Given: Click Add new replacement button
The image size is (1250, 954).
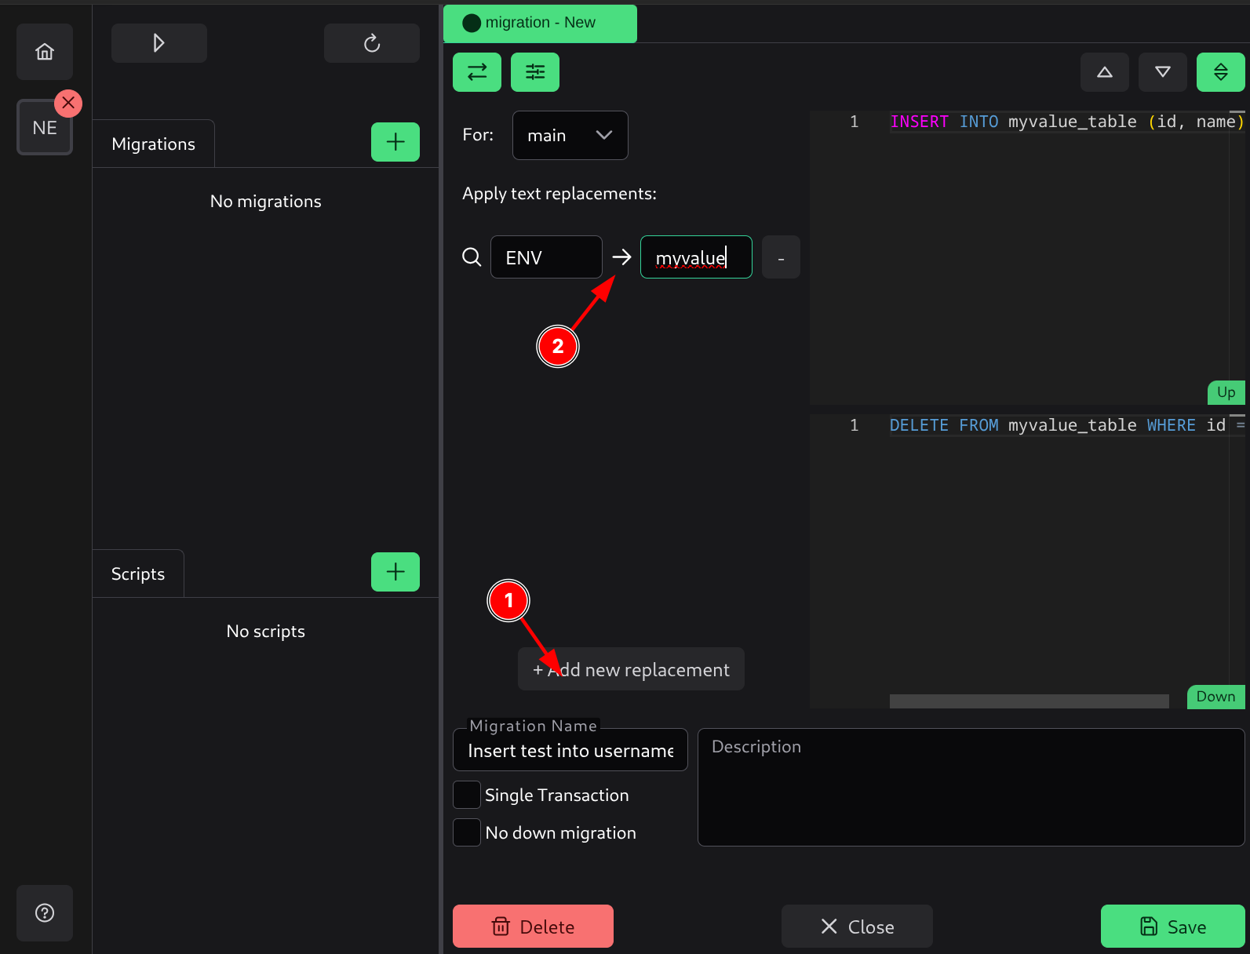Looking at the screenshot, I should [x=631, y=669].
